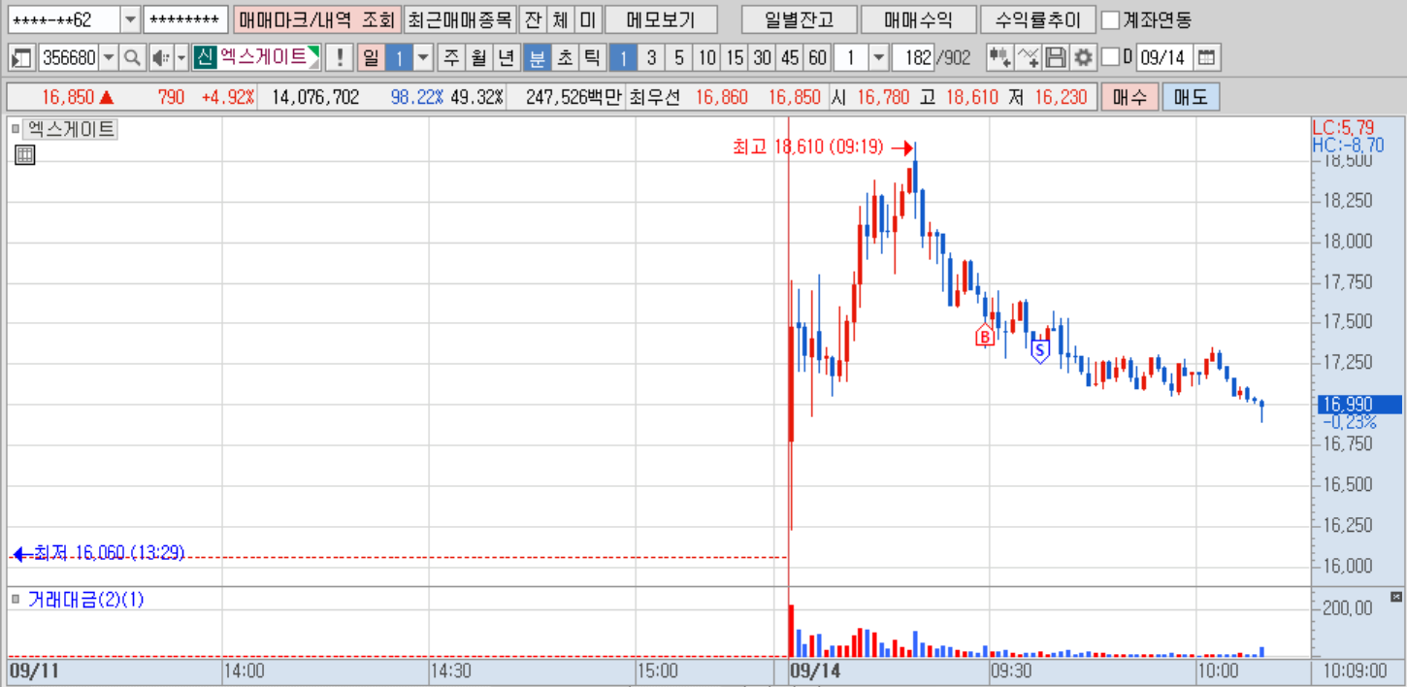Open the custom interval 1 dropdown arrow
Screen dimensions: 1407x687
879,58
